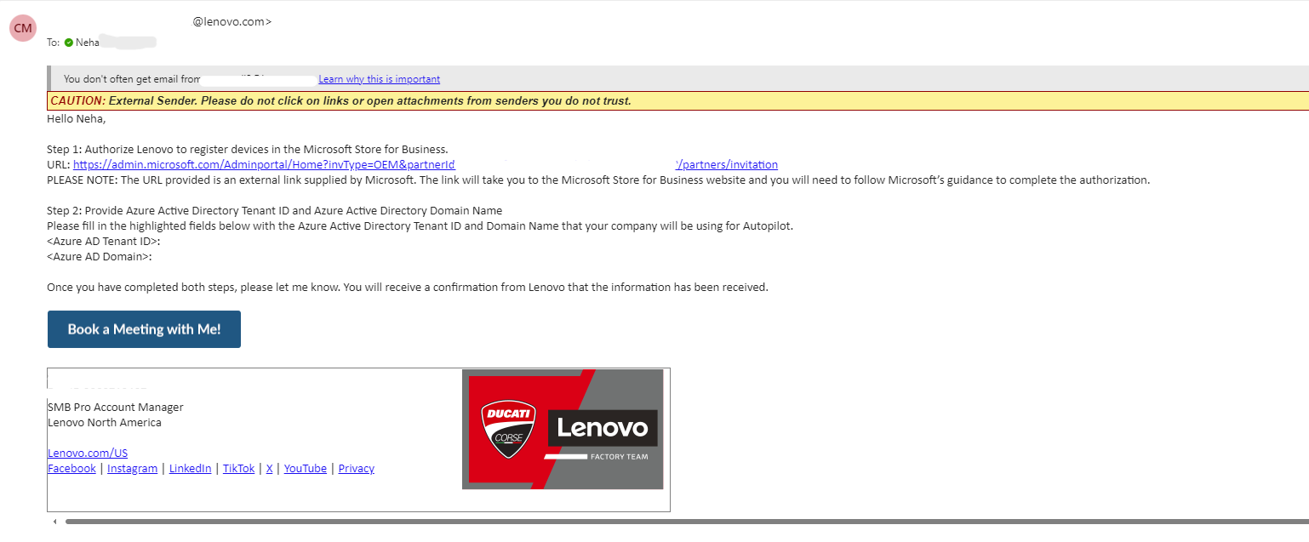Click the 'Step 1: Authorize Lenovo' line
1309x542 pixels.
pos(248,149)
